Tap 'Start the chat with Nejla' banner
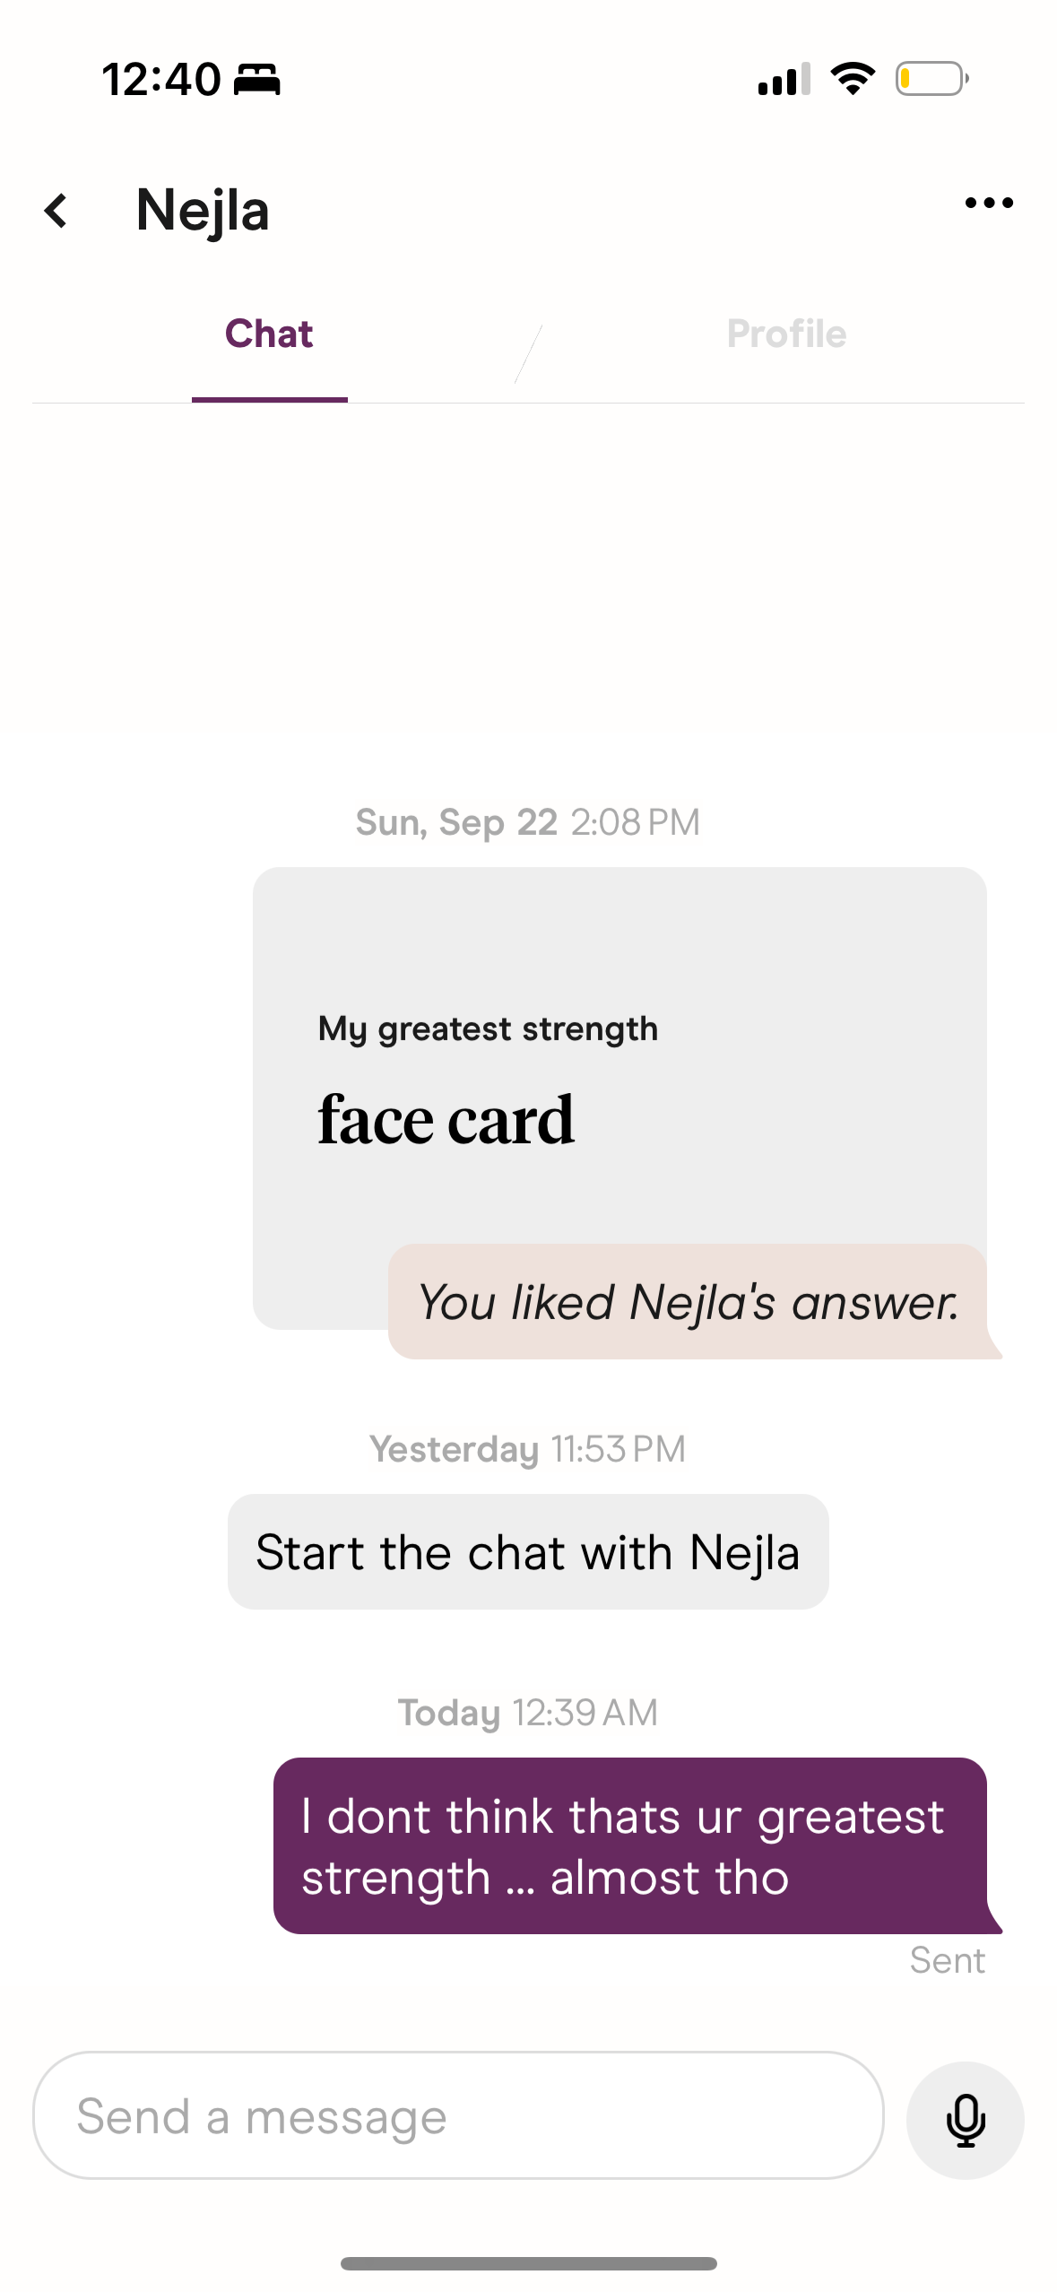This screenshot has height=2292, width=1057. 528,1552
